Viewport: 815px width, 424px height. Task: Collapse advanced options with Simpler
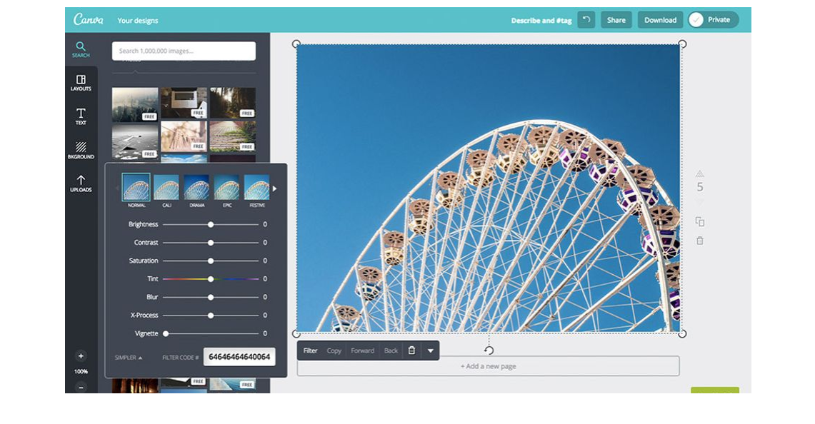[x=129, y=358]
